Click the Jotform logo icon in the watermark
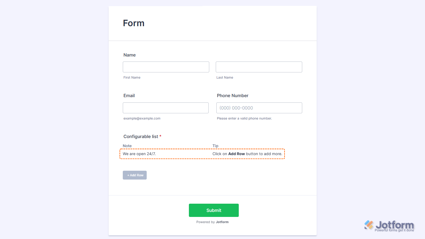 click(369, 225)
